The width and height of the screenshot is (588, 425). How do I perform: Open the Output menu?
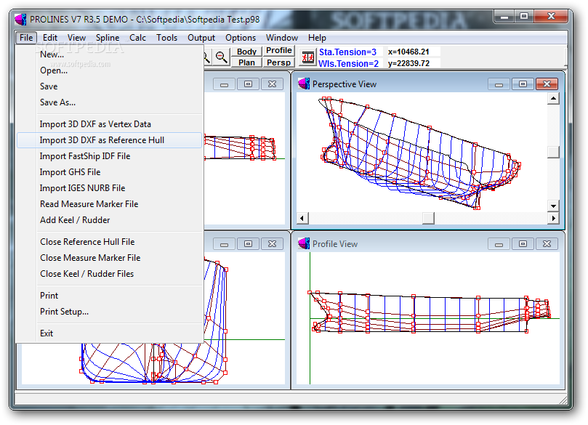click(201, 38)
